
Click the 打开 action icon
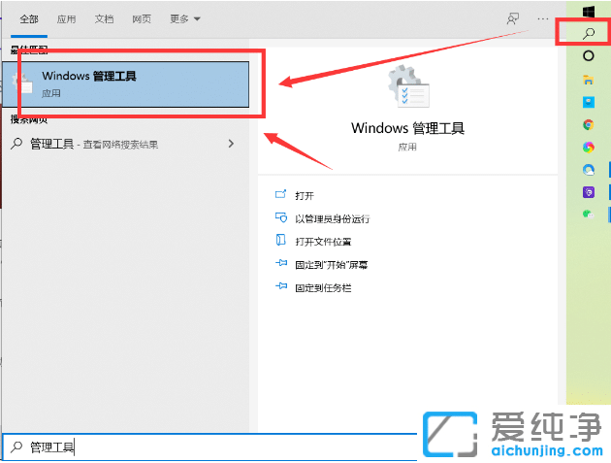click(280, 194)
